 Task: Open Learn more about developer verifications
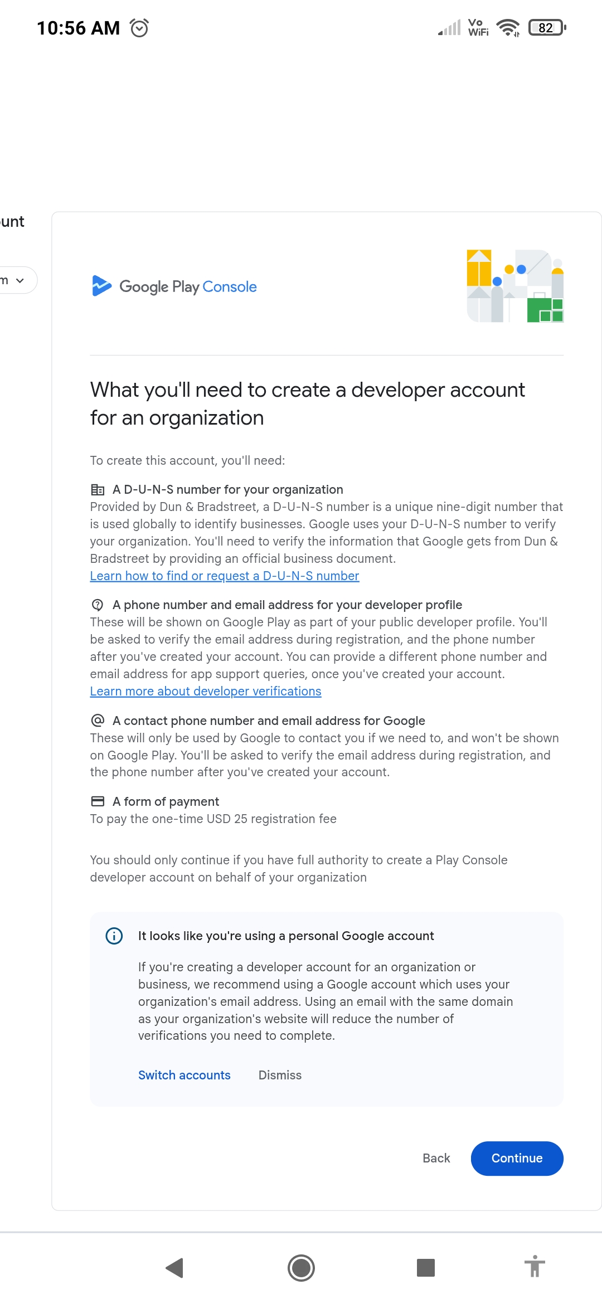(206, 691)
